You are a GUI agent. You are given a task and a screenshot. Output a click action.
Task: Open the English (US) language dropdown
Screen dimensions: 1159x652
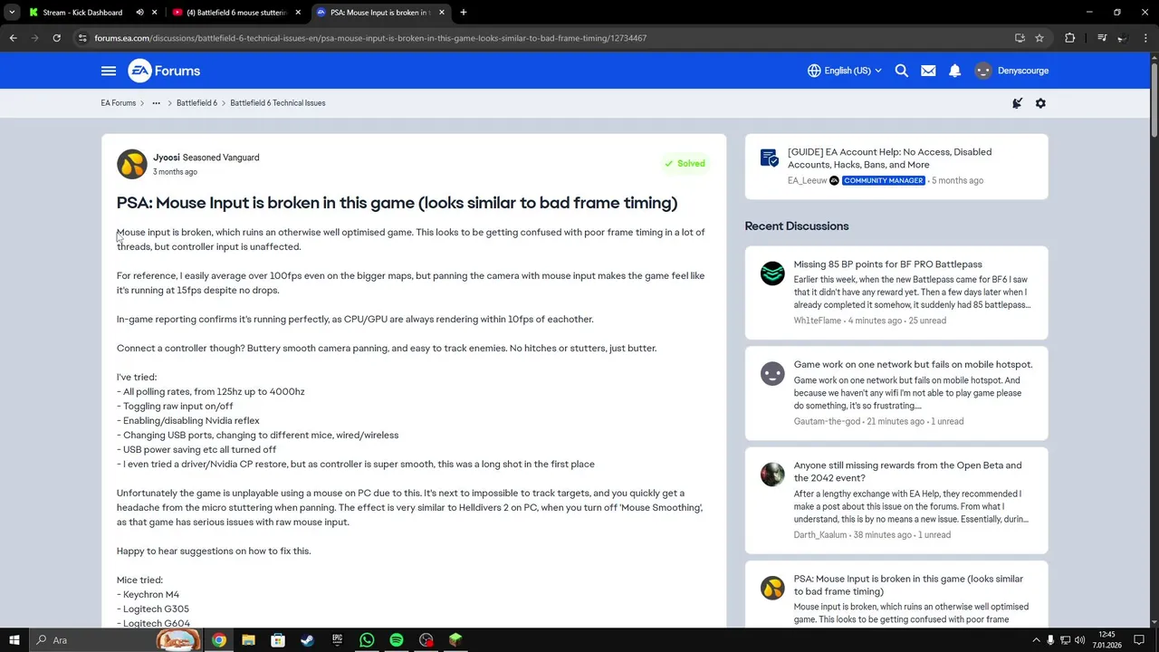pyautogui.click(x=844, y=71)
